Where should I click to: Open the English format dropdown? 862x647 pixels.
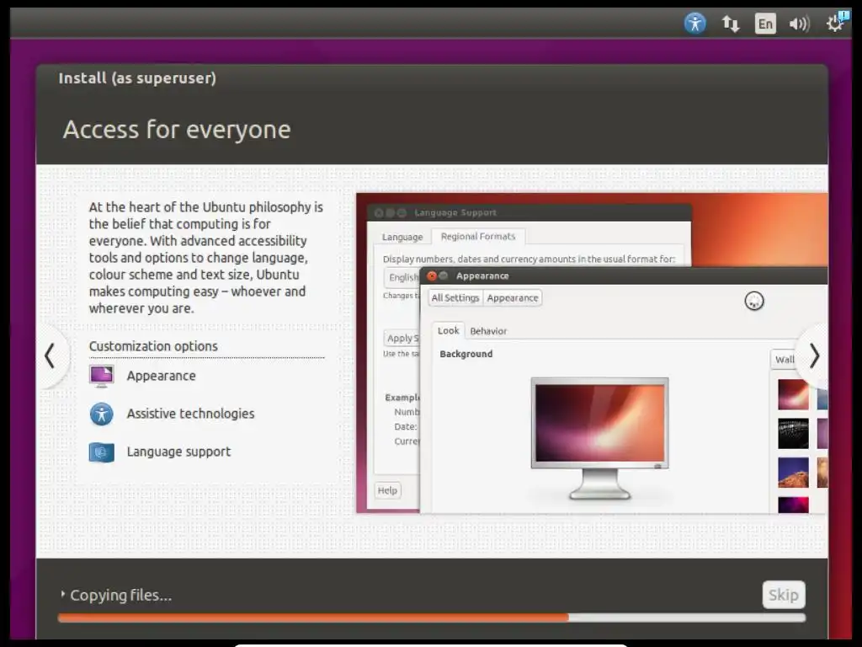click(x=402, y=277)
